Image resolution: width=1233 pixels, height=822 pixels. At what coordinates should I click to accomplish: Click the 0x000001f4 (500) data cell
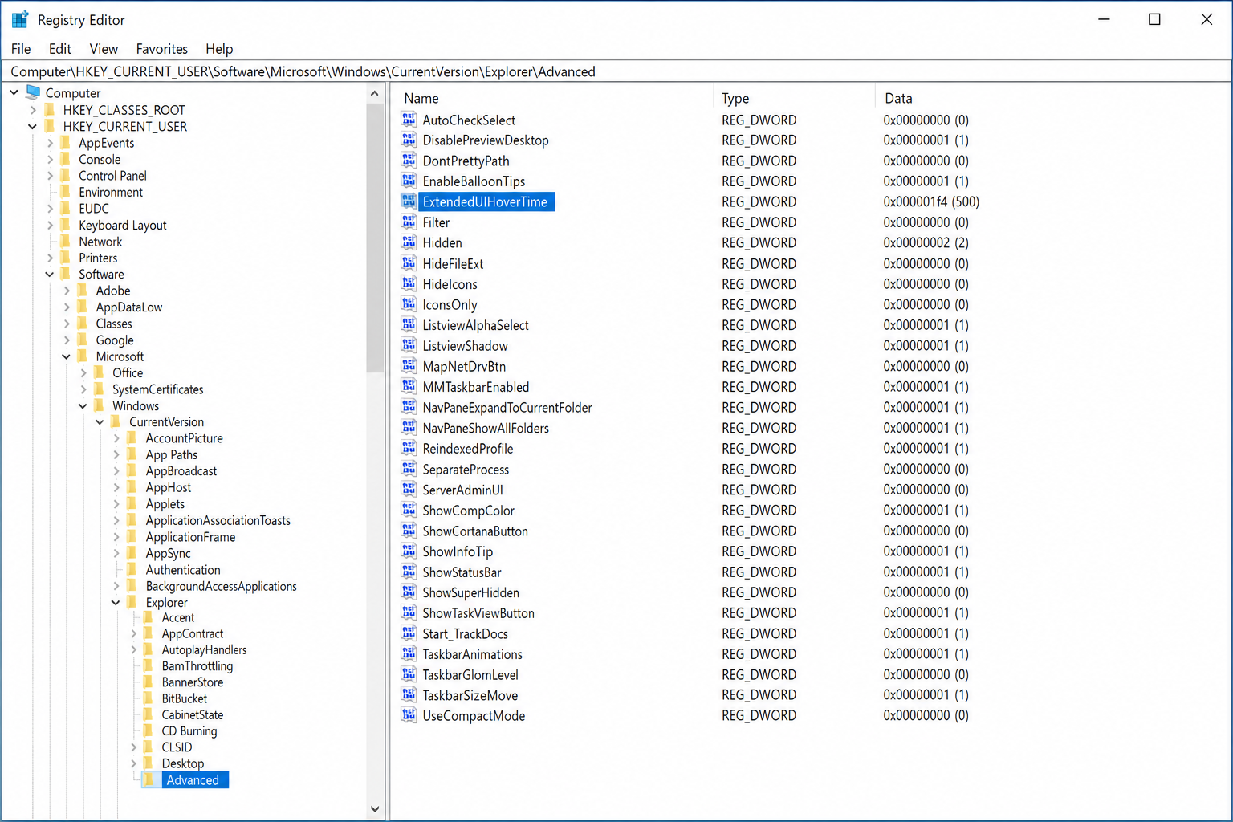click(x=931, y=201)
